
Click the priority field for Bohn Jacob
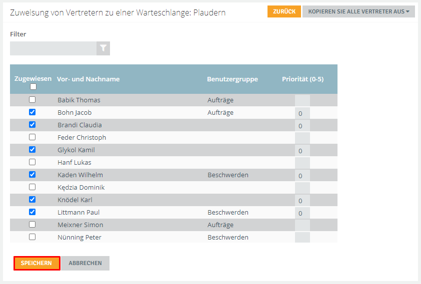pos(302,113)
